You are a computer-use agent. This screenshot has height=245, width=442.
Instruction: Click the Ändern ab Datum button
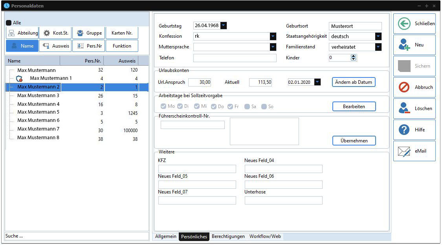[x=354, y=82]
